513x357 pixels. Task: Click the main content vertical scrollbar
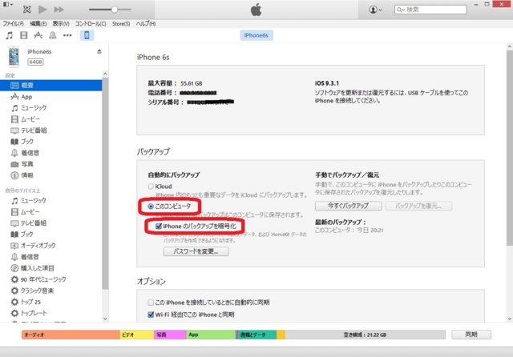(x=510, y=147)
